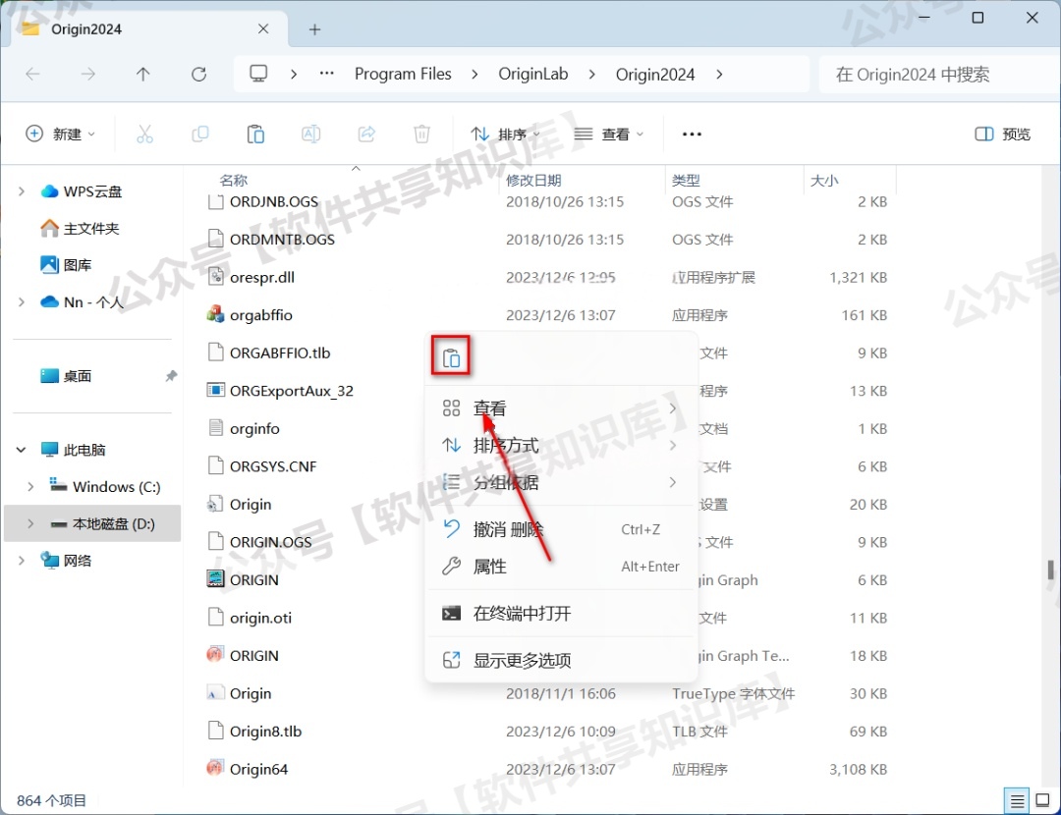The height and width of the screenshot is (815, 1061).
Task: Sort by 名称 column header
Action: pyautogui.click(x=234, y=180)
